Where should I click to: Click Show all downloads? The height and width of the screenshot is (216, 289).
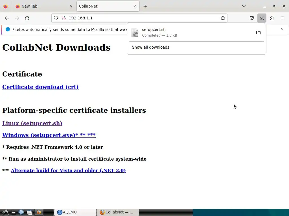[x=151, y=47]
